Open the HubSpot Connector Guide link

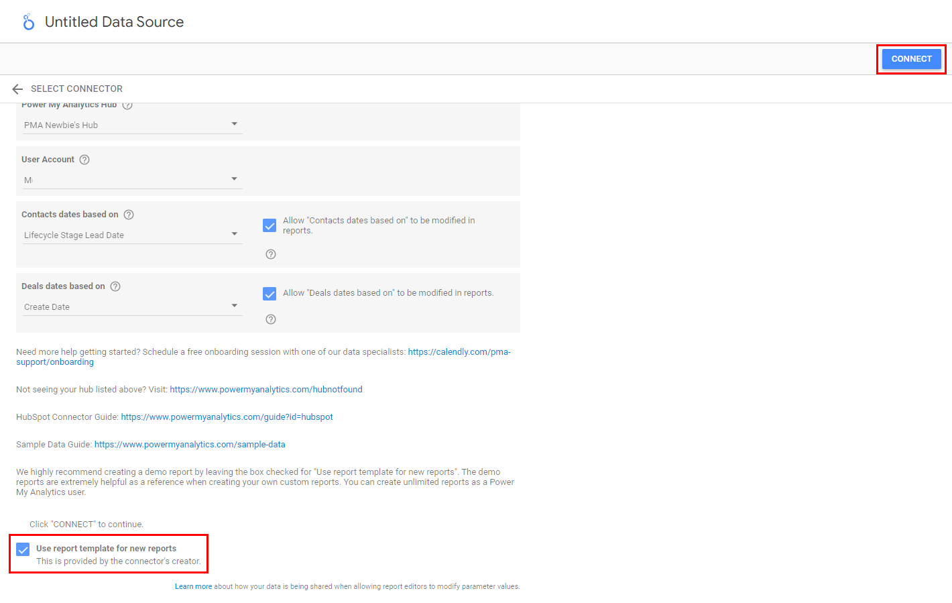pos(227,417)
